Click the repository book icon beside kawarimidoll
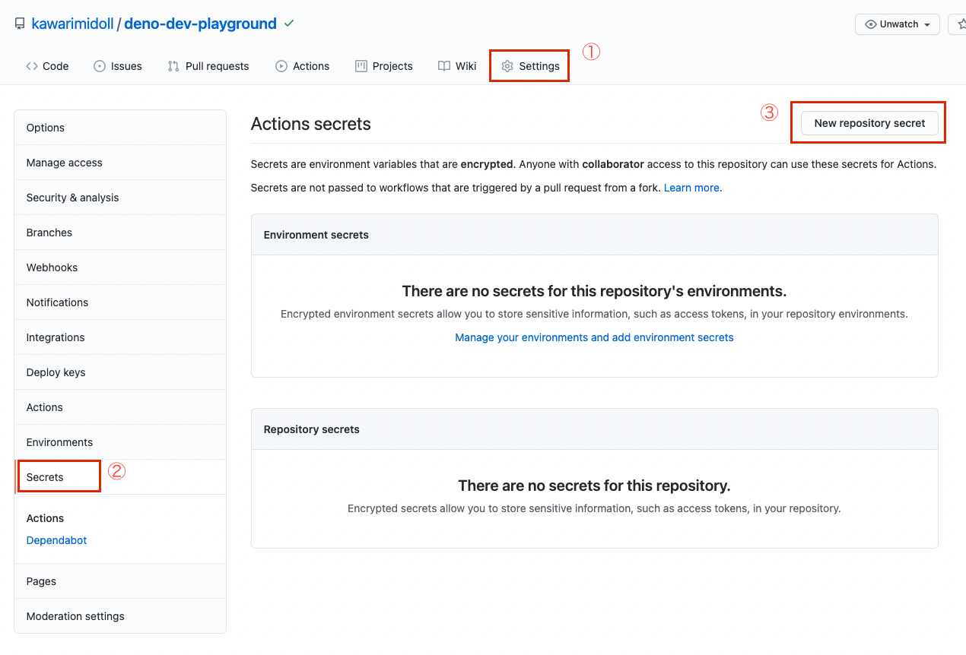Image resolution: width=966 pixels, height=655 pixels. 20,24
